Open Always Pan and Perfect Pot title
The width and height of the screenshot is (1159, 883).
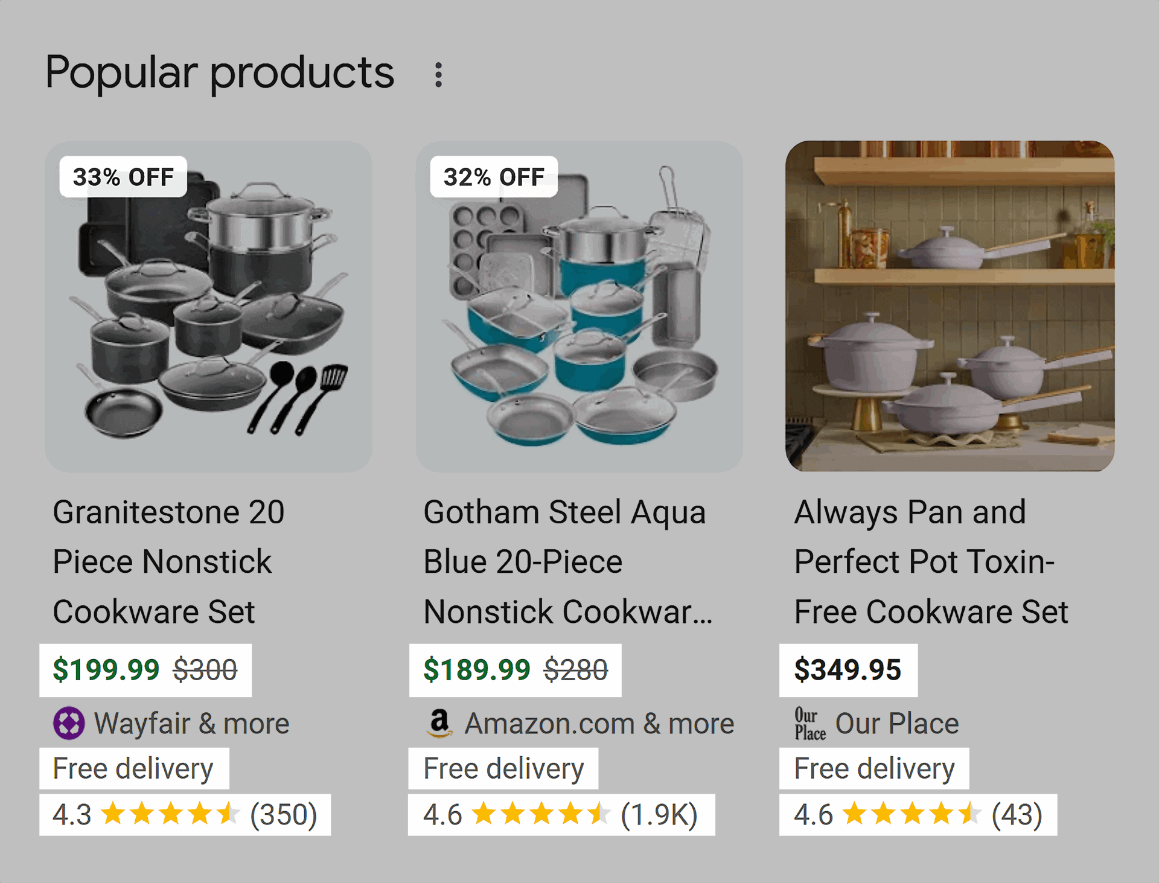pyautogui.click(x=931, y=562)
